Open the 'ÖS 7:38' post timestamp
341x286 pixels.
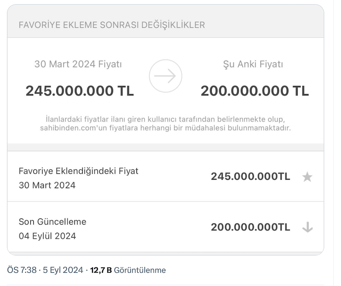(x=22, y=270)
